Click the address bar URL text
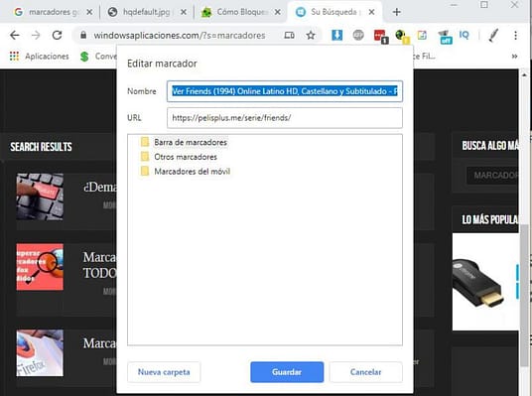Viewport: 532px width, 396px height. (180, 36)
